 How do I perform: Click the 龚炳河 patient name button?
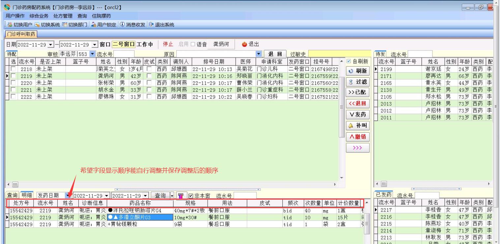(x=221, y=44)
